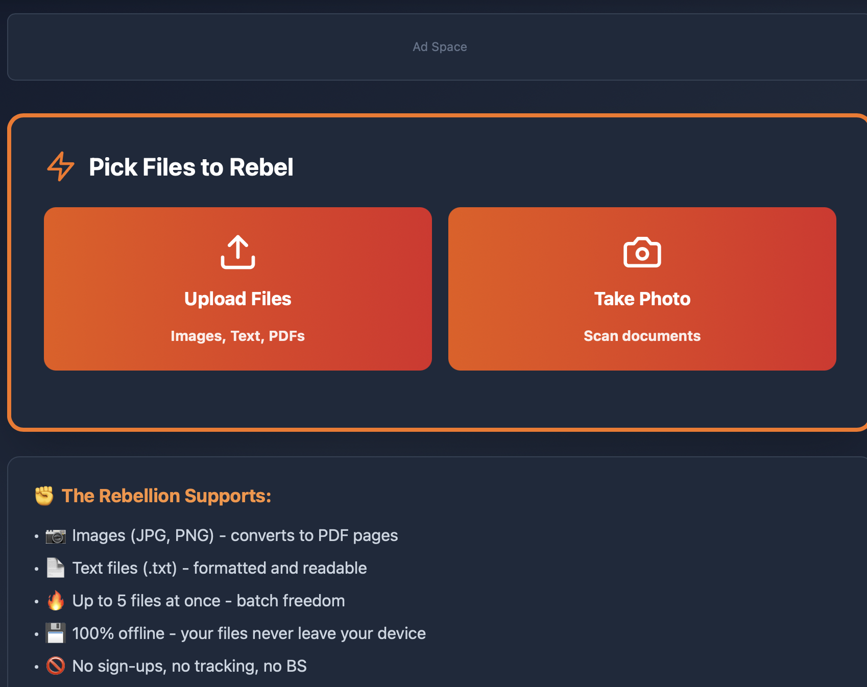The width and height of the screenshot is (867, 687).
Task: Click the Images, Text, PDFs subtitle
Action: tap(237, 336)
